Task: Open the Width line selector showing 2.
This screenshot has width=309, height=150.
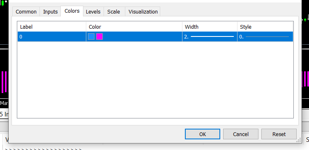Action: coord(210,36)
